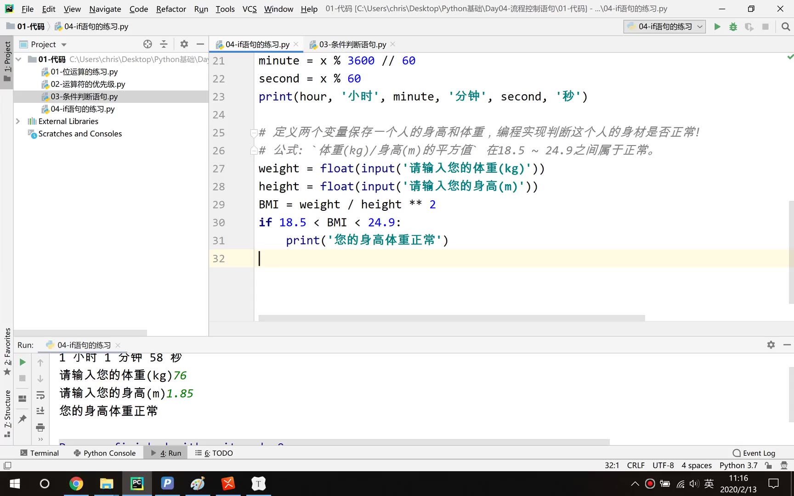
Task: Open the Refactor menu
Action: point(171,9)
